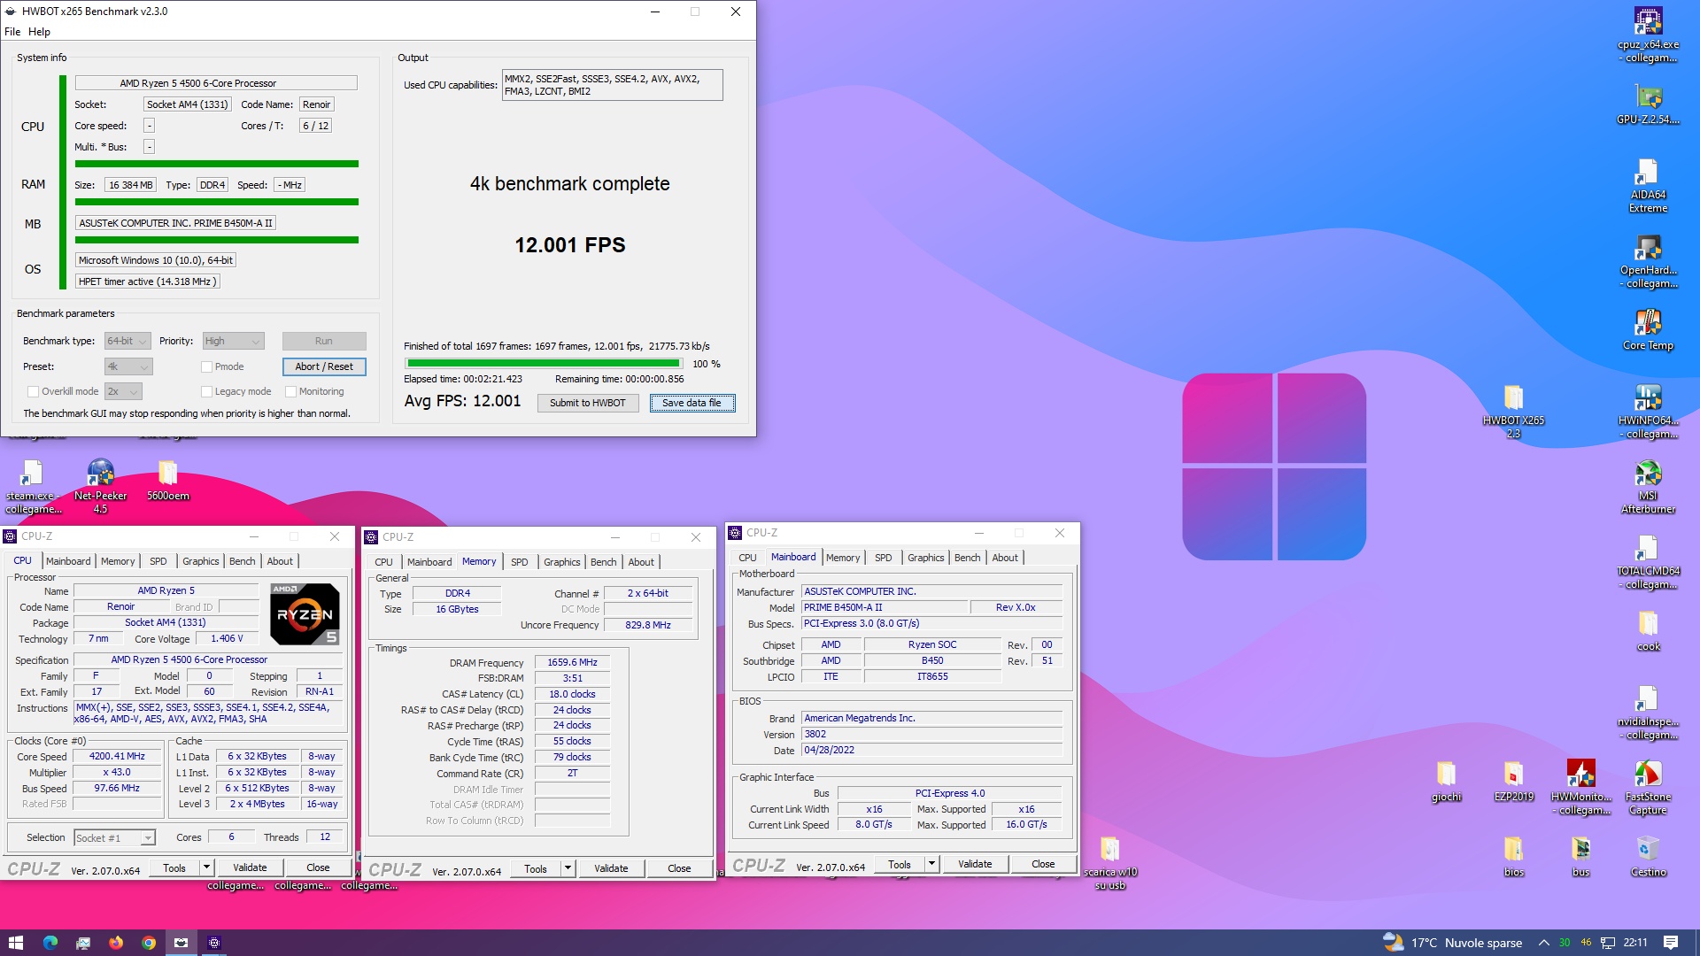The image size is (1700, 956).
Task: Launch Microsoft Edge from taskbar
Action: [50, 943]
